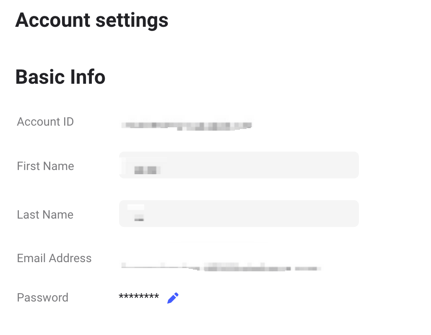This screenshot has height=335, width=431.
Task: Click the Account ID label
Action: click(45, 121)
